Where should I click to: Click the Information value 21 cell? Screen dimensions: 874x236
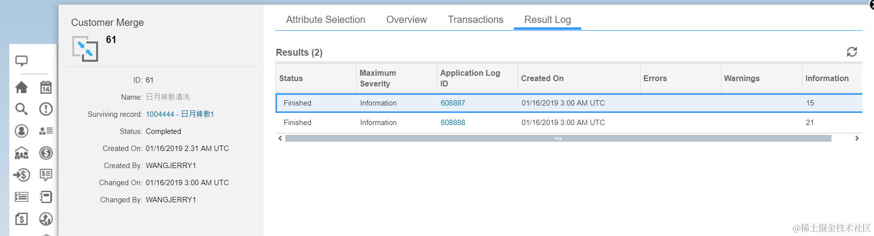coord(810,123)
